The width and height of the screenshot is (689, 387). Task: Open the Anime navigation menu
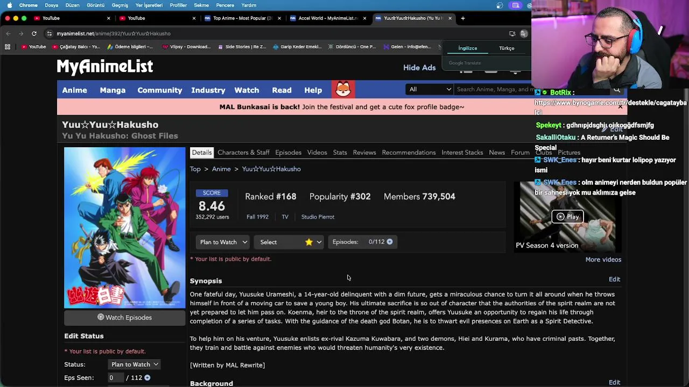[x=74, y=90]
